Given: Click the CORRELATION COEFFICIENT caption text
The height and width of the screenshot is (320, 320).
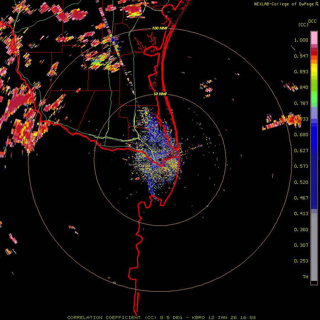Looking at the screenshot, I should (104, 318).
